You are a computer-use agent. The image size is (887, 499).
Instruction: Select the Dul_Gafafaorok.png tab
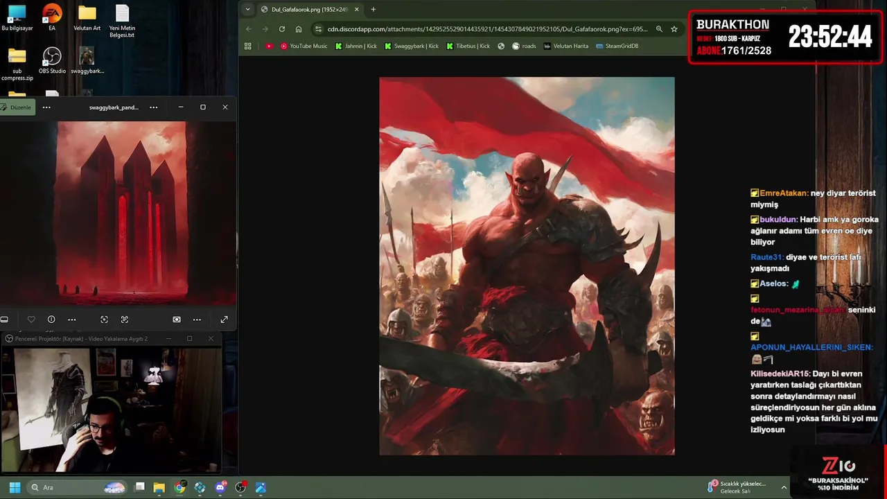click(308, 9)
